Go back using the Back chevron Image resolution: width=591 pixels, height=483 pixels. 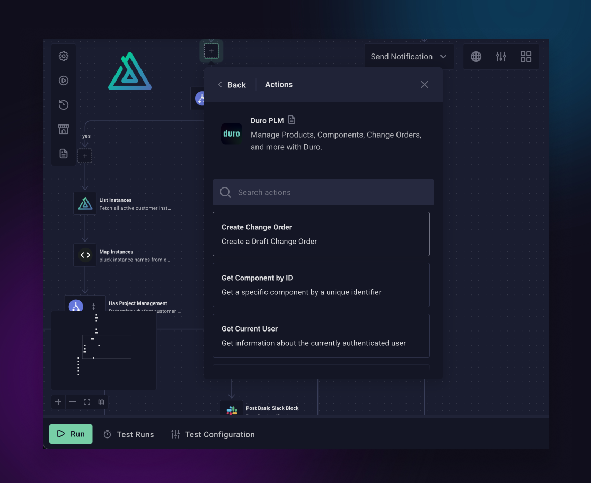(232, 85)
